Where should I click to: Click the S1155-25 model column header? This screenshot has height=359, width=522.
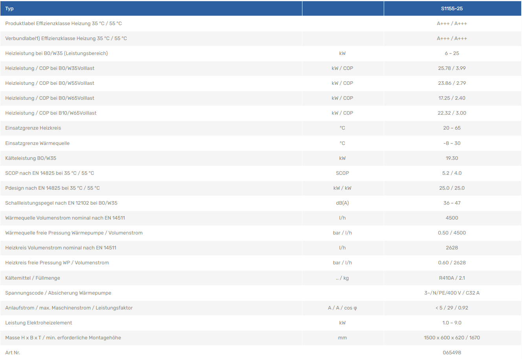click(452, 9)
